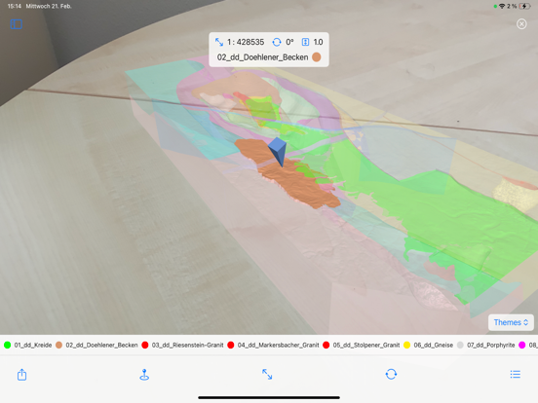
Task: Open the share icon in bottom toolbar
Action: 22,374
